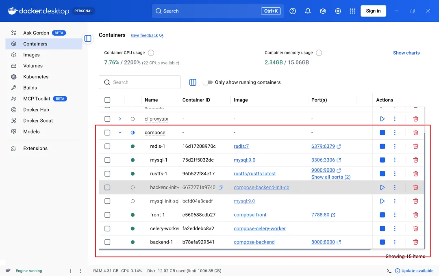Pause Docker engine in status bar
Viewport: 439px width, 276px height.
[x=69, y=271]
